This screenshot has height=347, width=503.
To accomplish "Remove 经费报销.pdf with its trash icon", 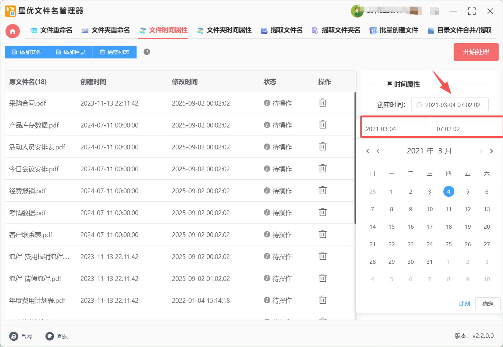I will [323, 191].
